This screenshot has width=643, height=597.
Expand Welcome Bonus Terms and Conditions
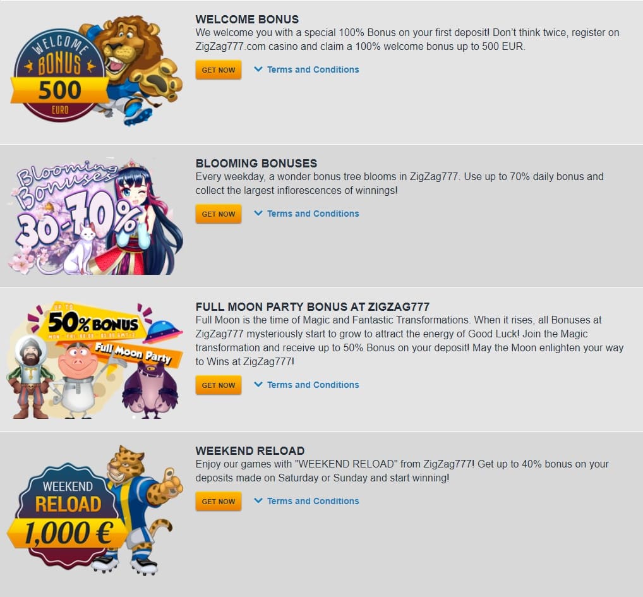click(313, 69)
